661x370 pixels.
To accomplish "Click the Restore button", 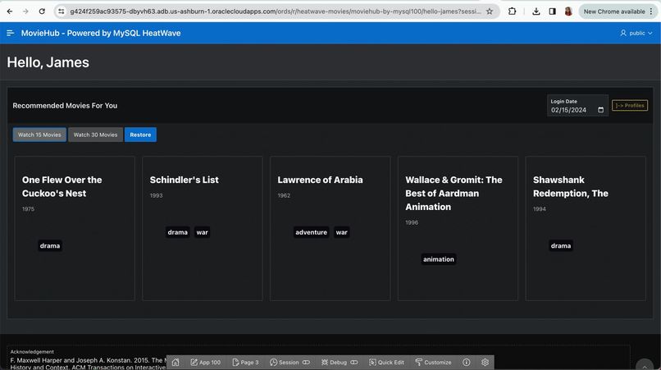I will coord(140,135).
